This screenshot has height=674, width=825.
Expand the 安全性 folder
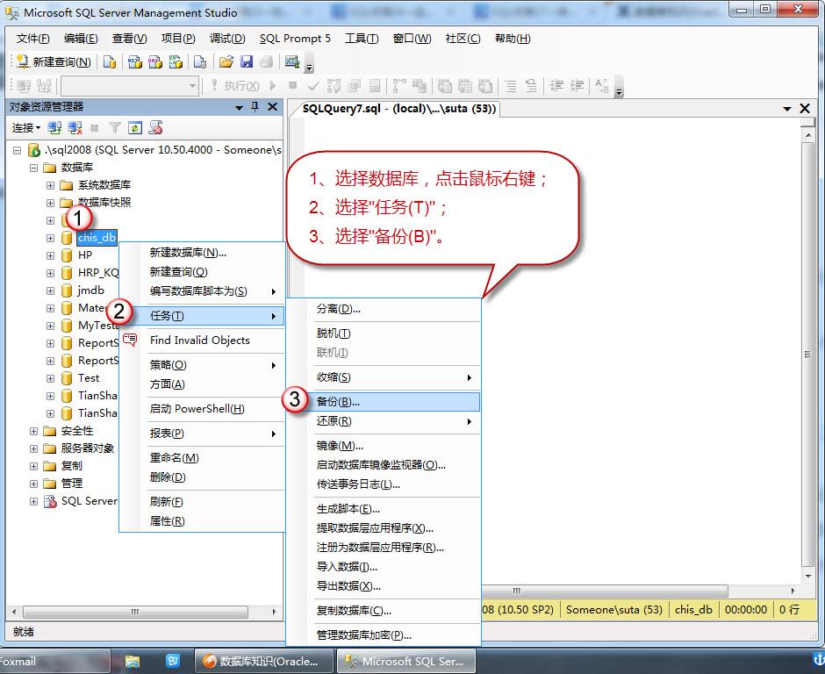(33, 431)
